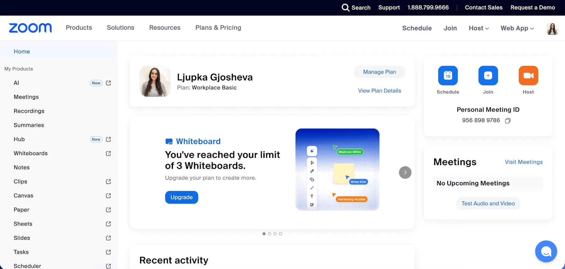This screenshot has width=565, height=269.
Task: Click Test Audio and Video
Action: pyautogui.click(x=488, y=204)
